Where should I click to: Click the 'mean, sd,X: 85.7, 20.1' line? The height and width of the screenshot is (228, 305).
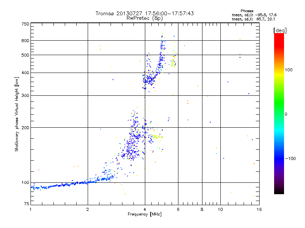click(x=254, y=19)
